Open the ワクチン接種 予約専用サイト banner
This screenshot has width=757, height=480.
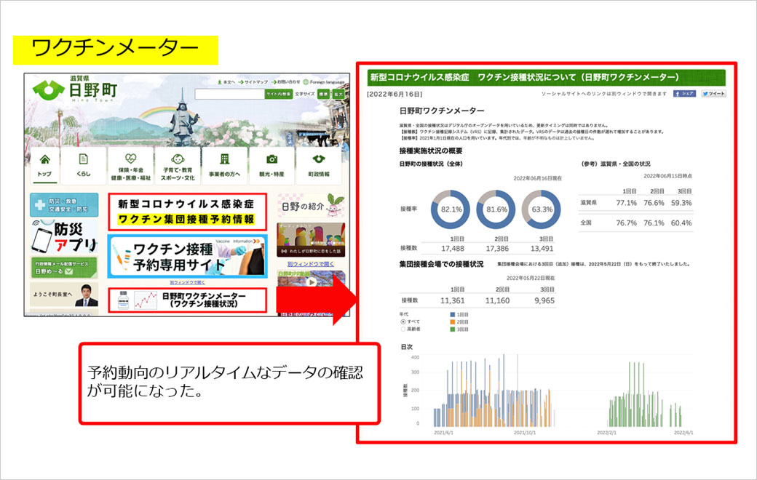coord(187,257)
